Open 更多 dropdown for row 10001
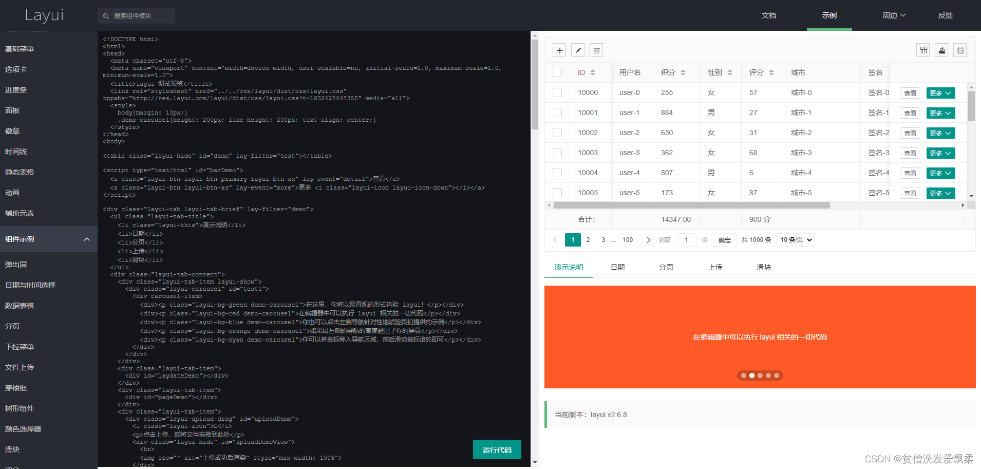Screen dimensions: 981x469 [940, 113]
